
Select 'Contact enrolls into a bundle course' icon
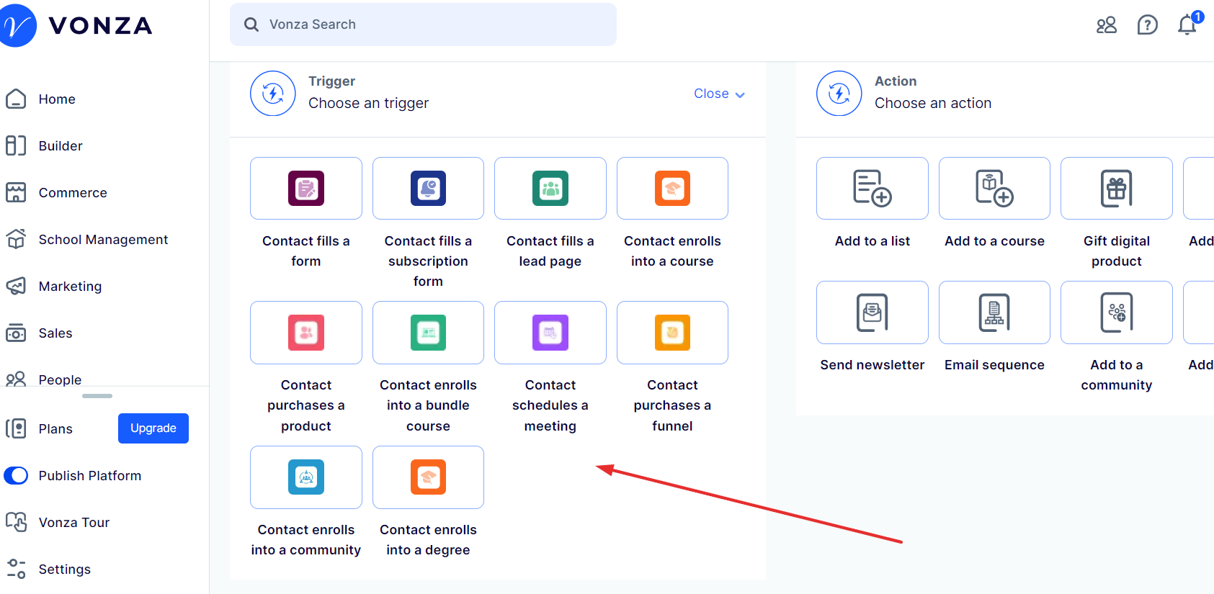tap(428, 333)
